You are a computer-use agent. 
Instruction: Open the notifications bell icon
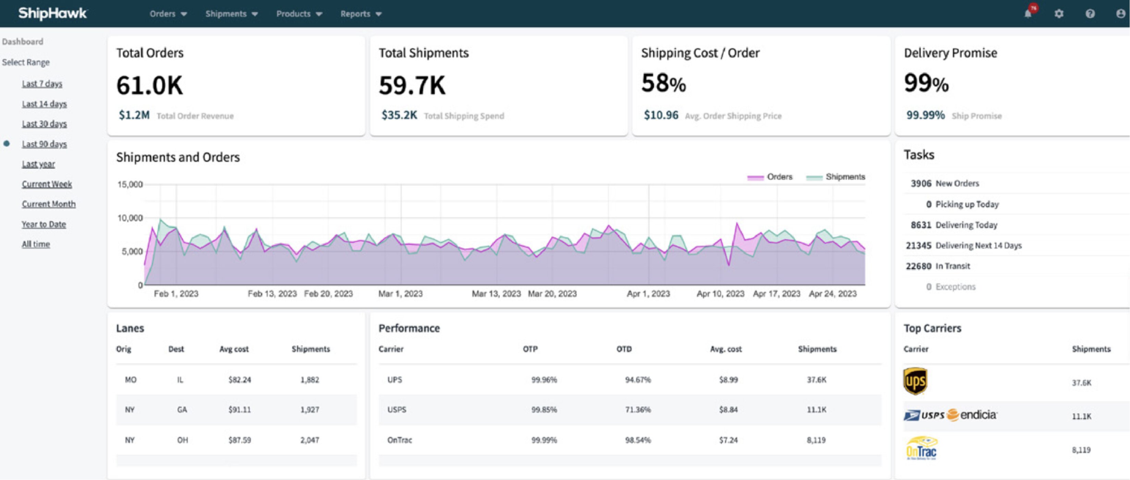coord(1028,14)
